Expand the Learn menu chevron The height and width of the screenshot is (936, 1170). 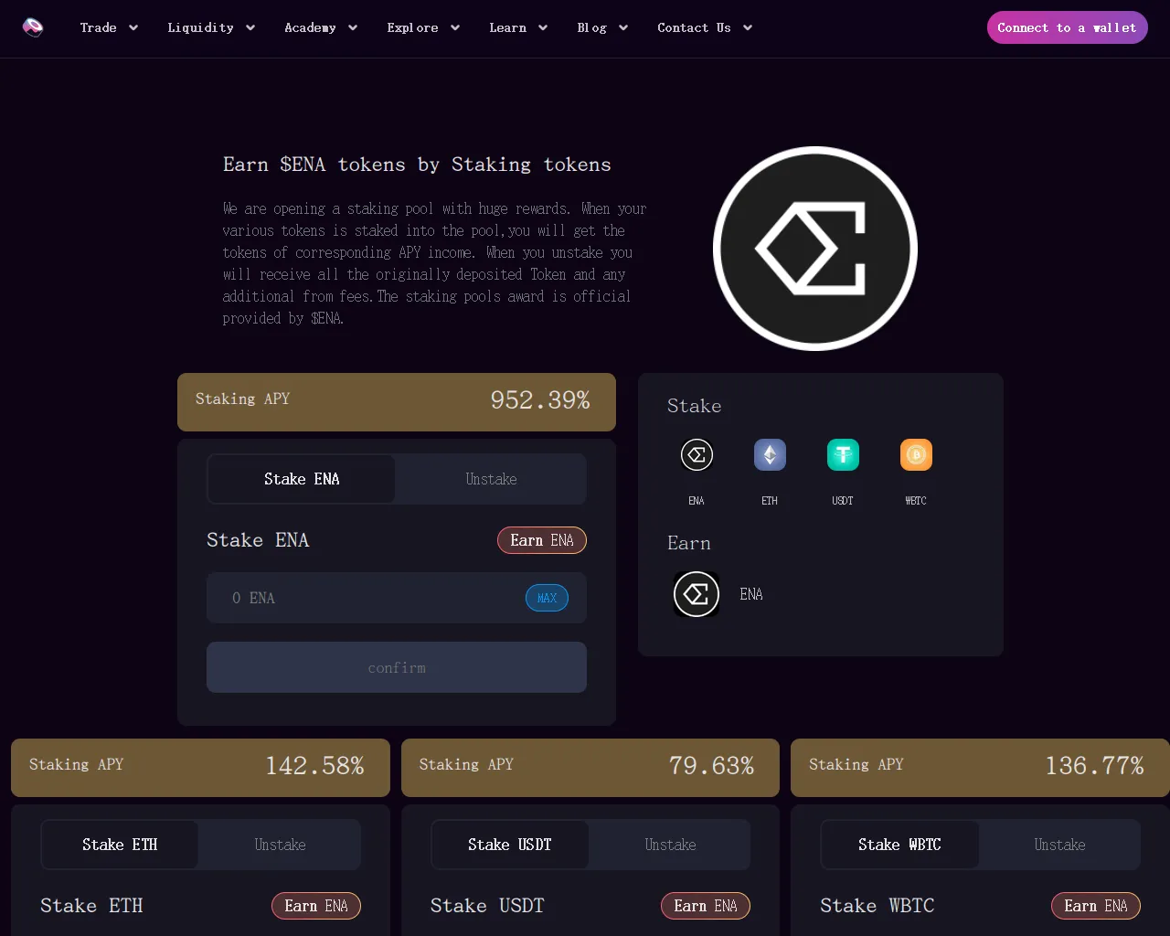click(543, 27)
